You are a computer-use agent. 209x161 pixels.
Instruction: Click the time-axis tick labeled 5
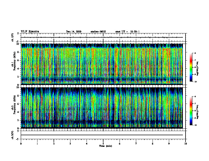103,144
